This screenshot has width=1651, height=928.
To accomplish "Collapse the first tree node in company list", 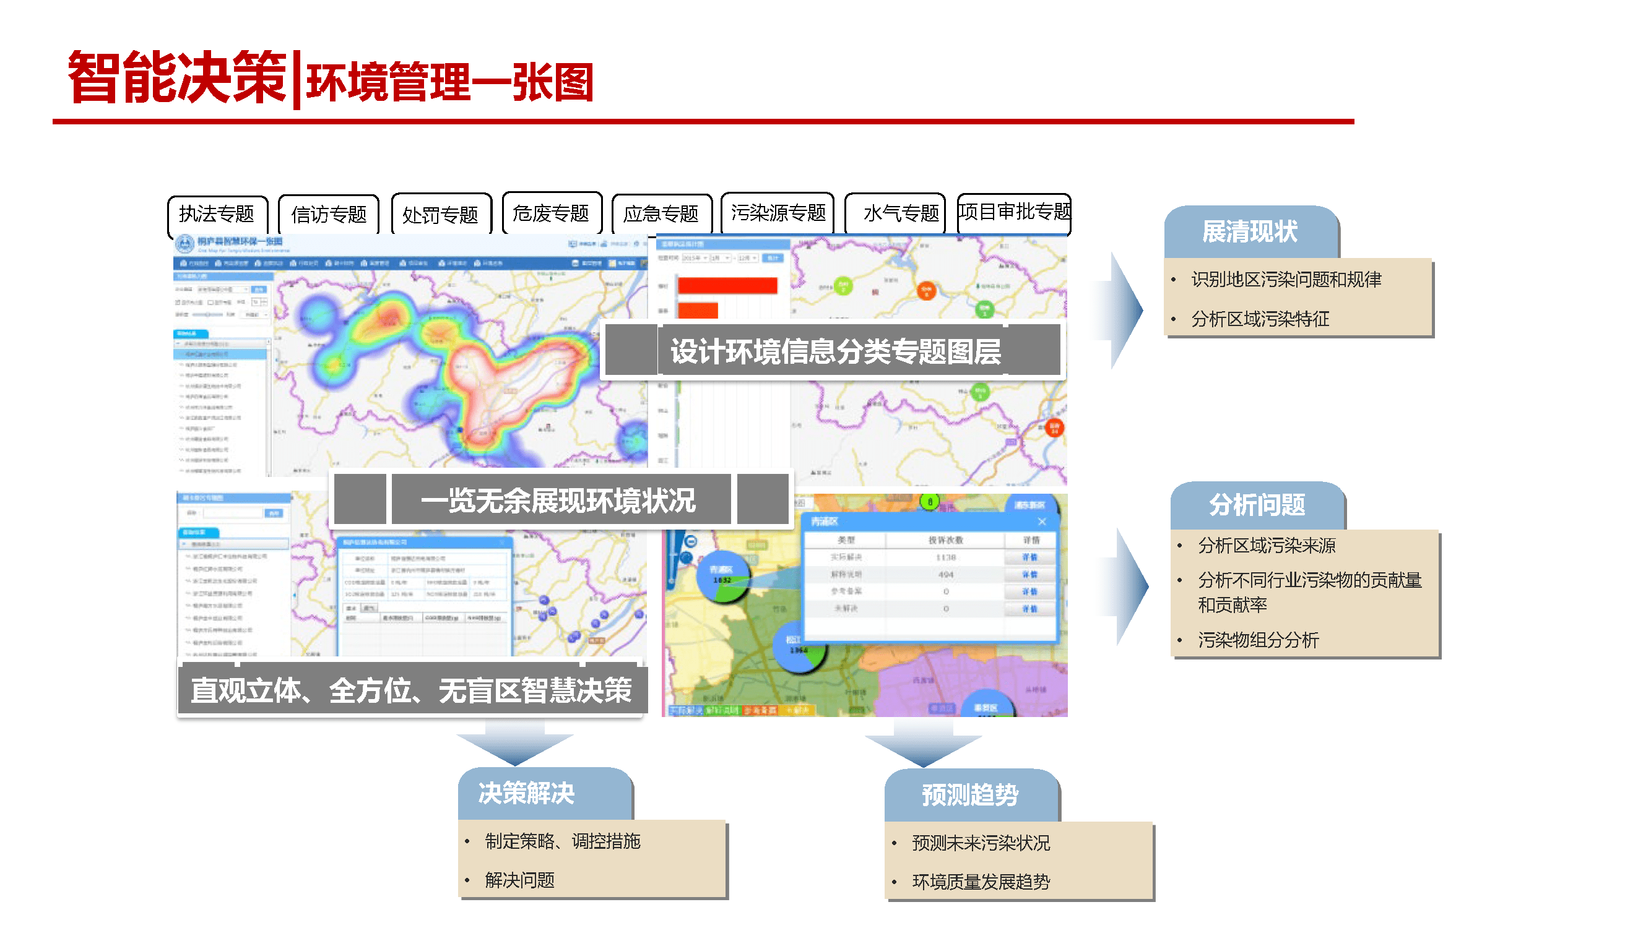I will [x=178, y=344].
